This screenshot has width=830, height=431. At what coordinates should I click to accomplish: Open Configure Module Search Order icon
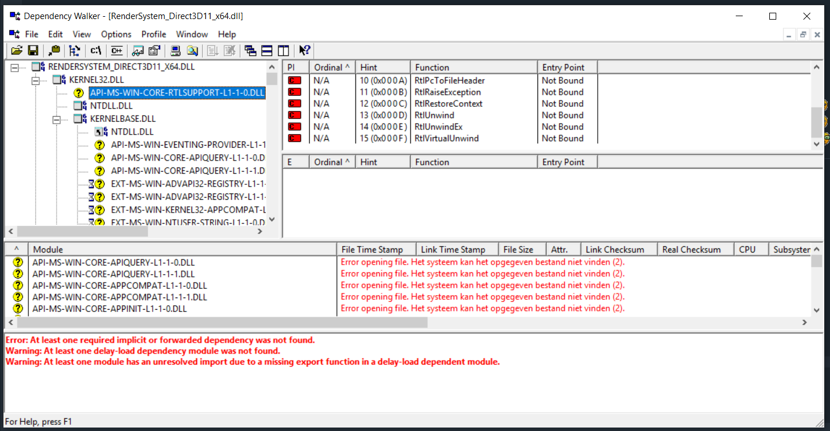tap(192, 51)
